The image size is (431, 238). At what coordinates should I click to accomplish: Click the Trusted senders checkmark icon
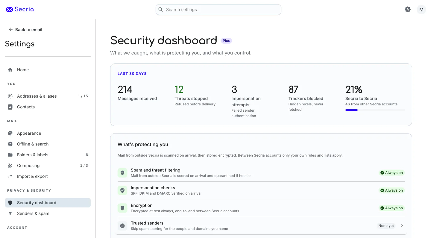tap(122, 226)
